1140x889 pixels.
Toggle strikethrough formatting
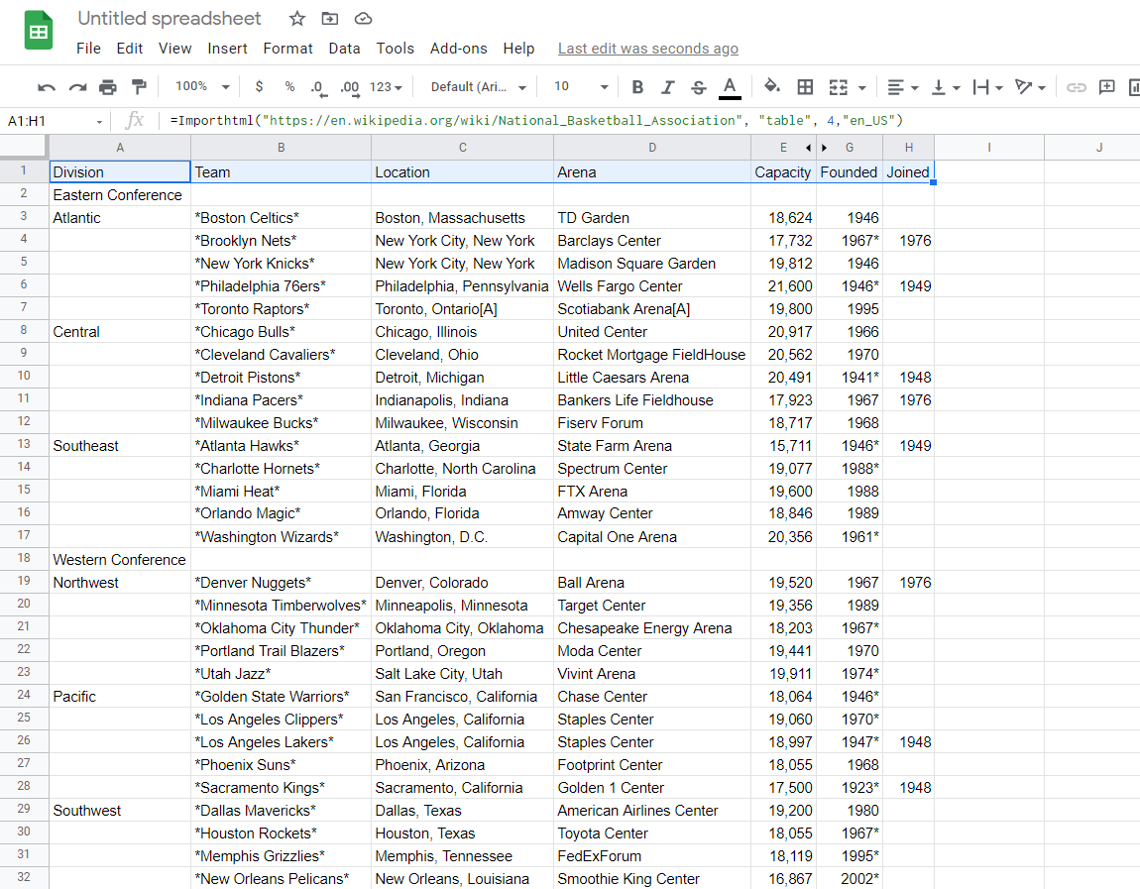698,87
